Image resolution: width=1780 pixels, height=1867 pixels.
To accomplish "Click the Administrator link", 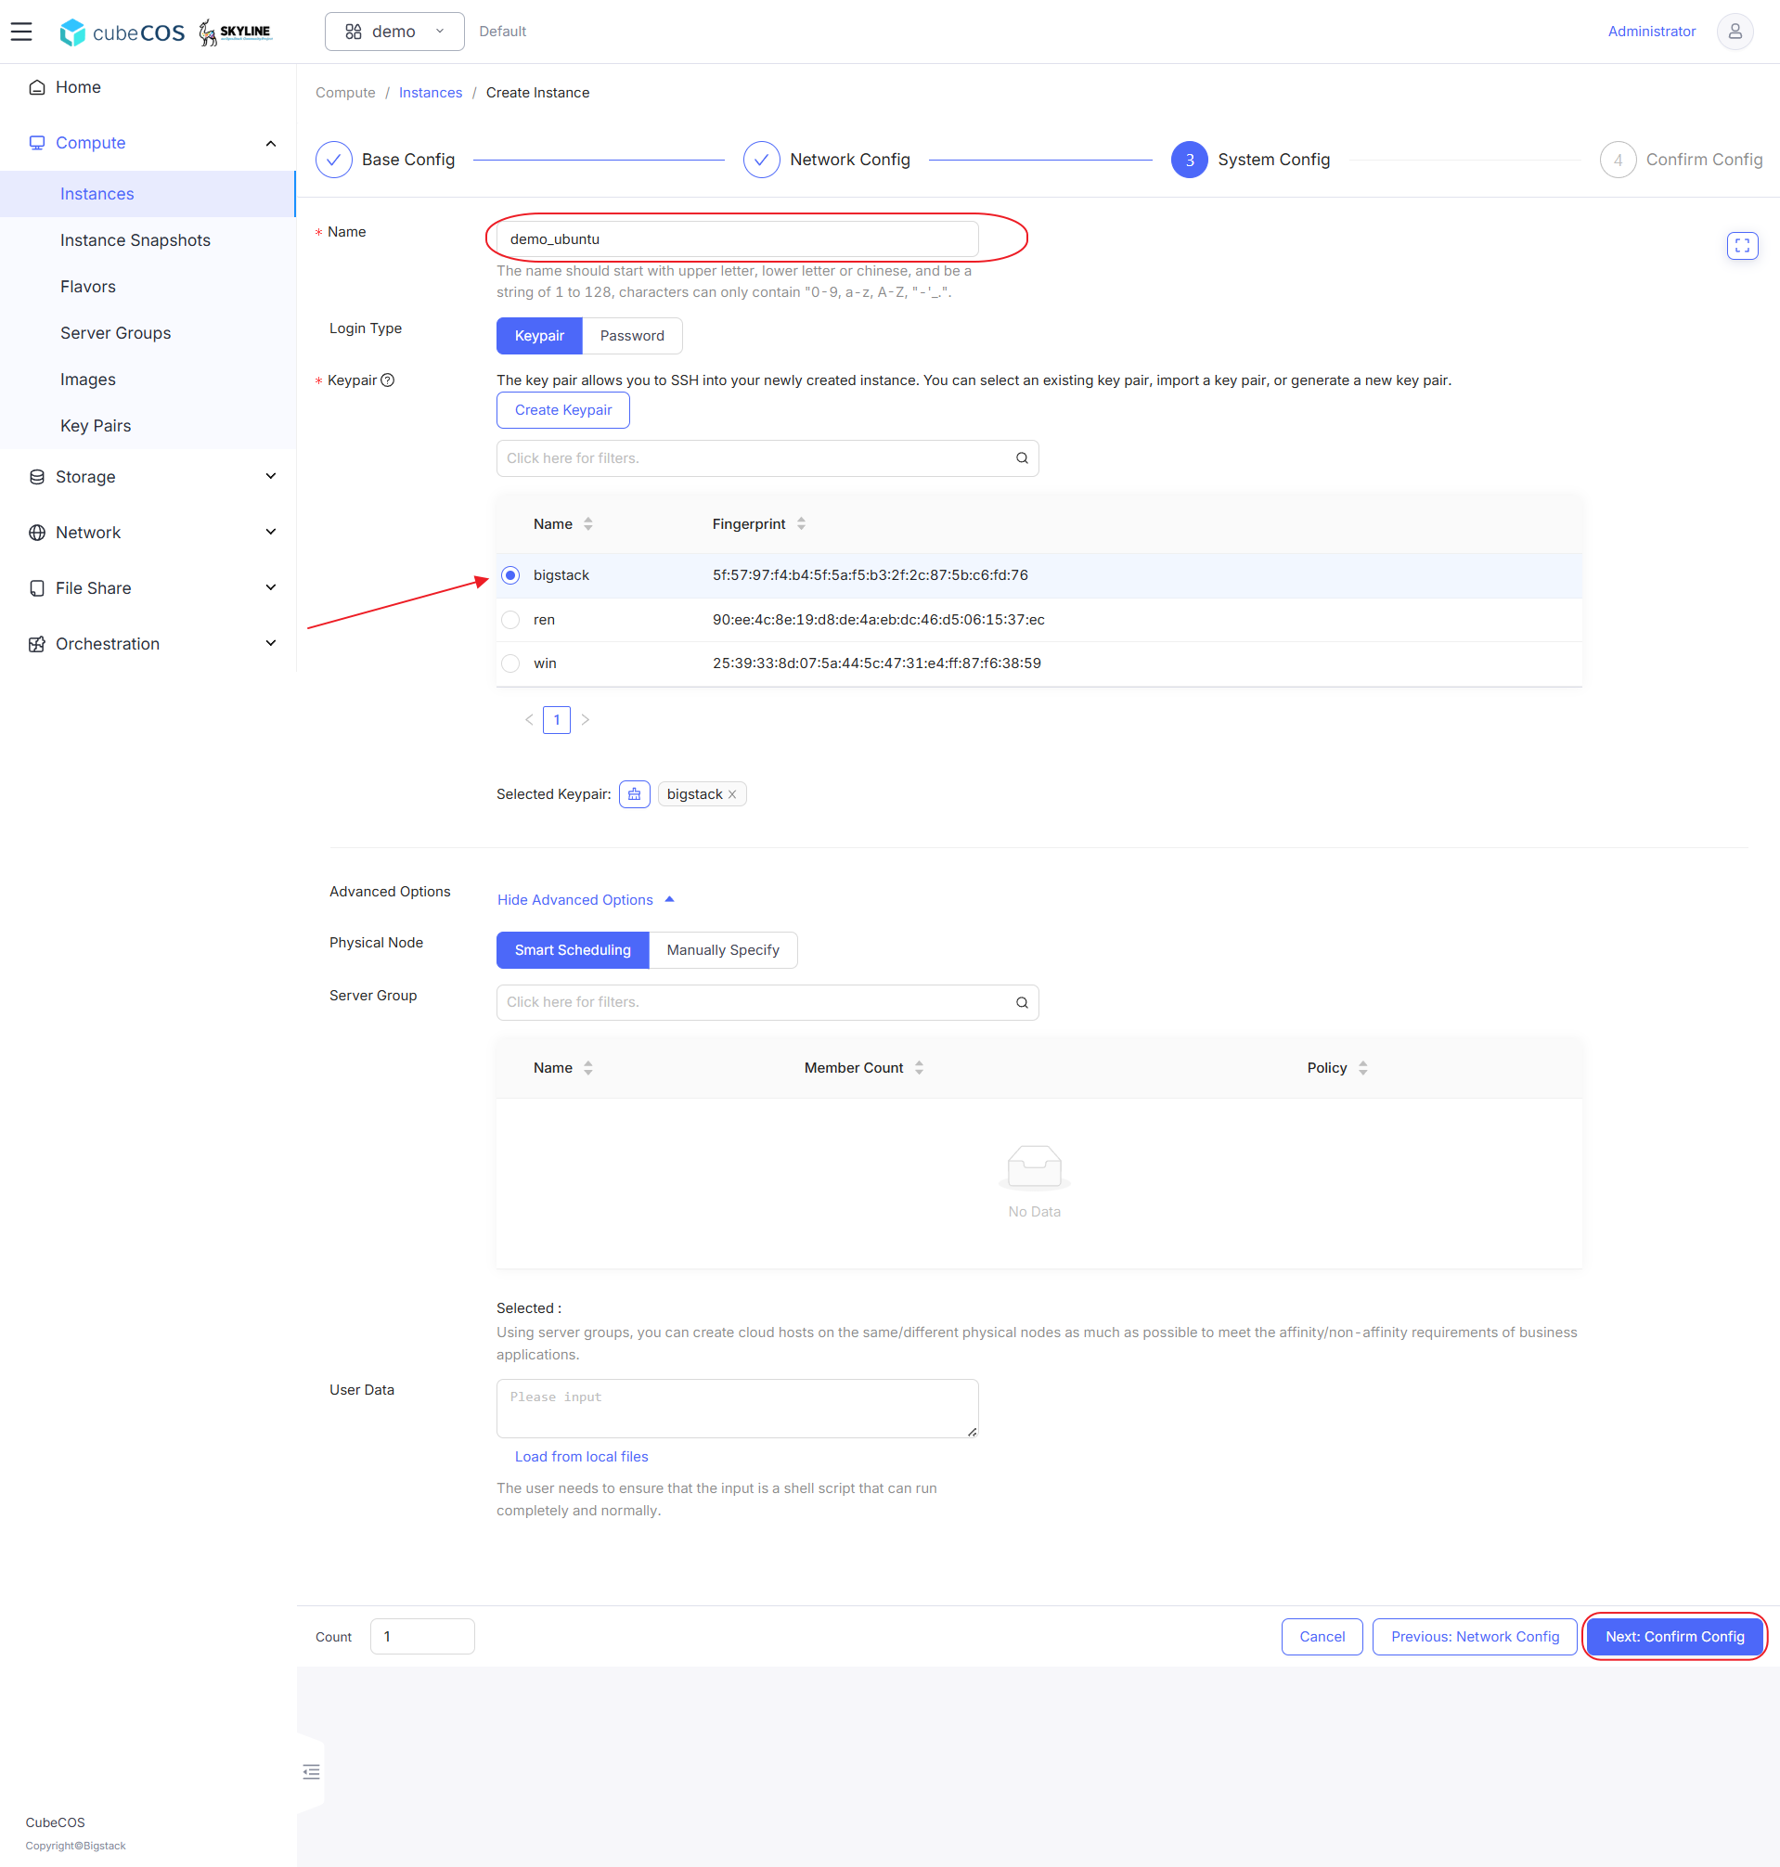I will [1651, 32].
